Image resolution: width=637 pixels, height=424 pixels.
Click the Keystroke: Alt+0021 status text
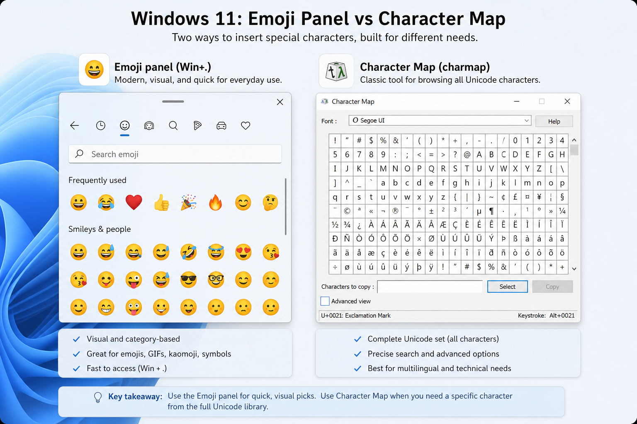click(x=546, y=316)
